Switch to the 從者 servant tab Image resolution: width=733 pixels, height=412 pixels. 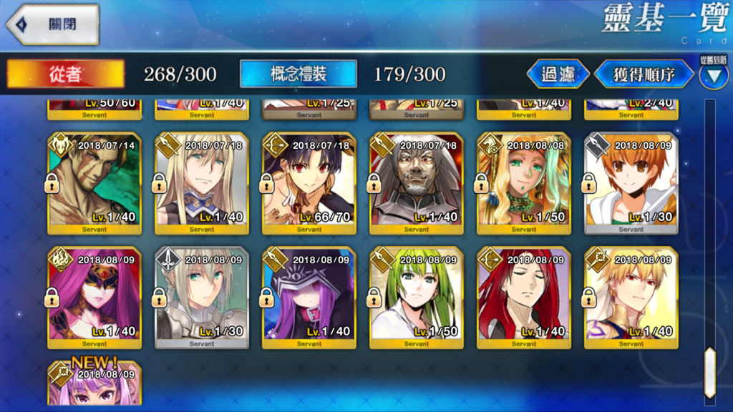point(65,74)
